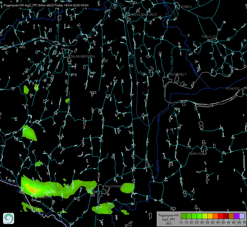Select the lavender 65-70 dBZ legend swatch

click(242, 216)
